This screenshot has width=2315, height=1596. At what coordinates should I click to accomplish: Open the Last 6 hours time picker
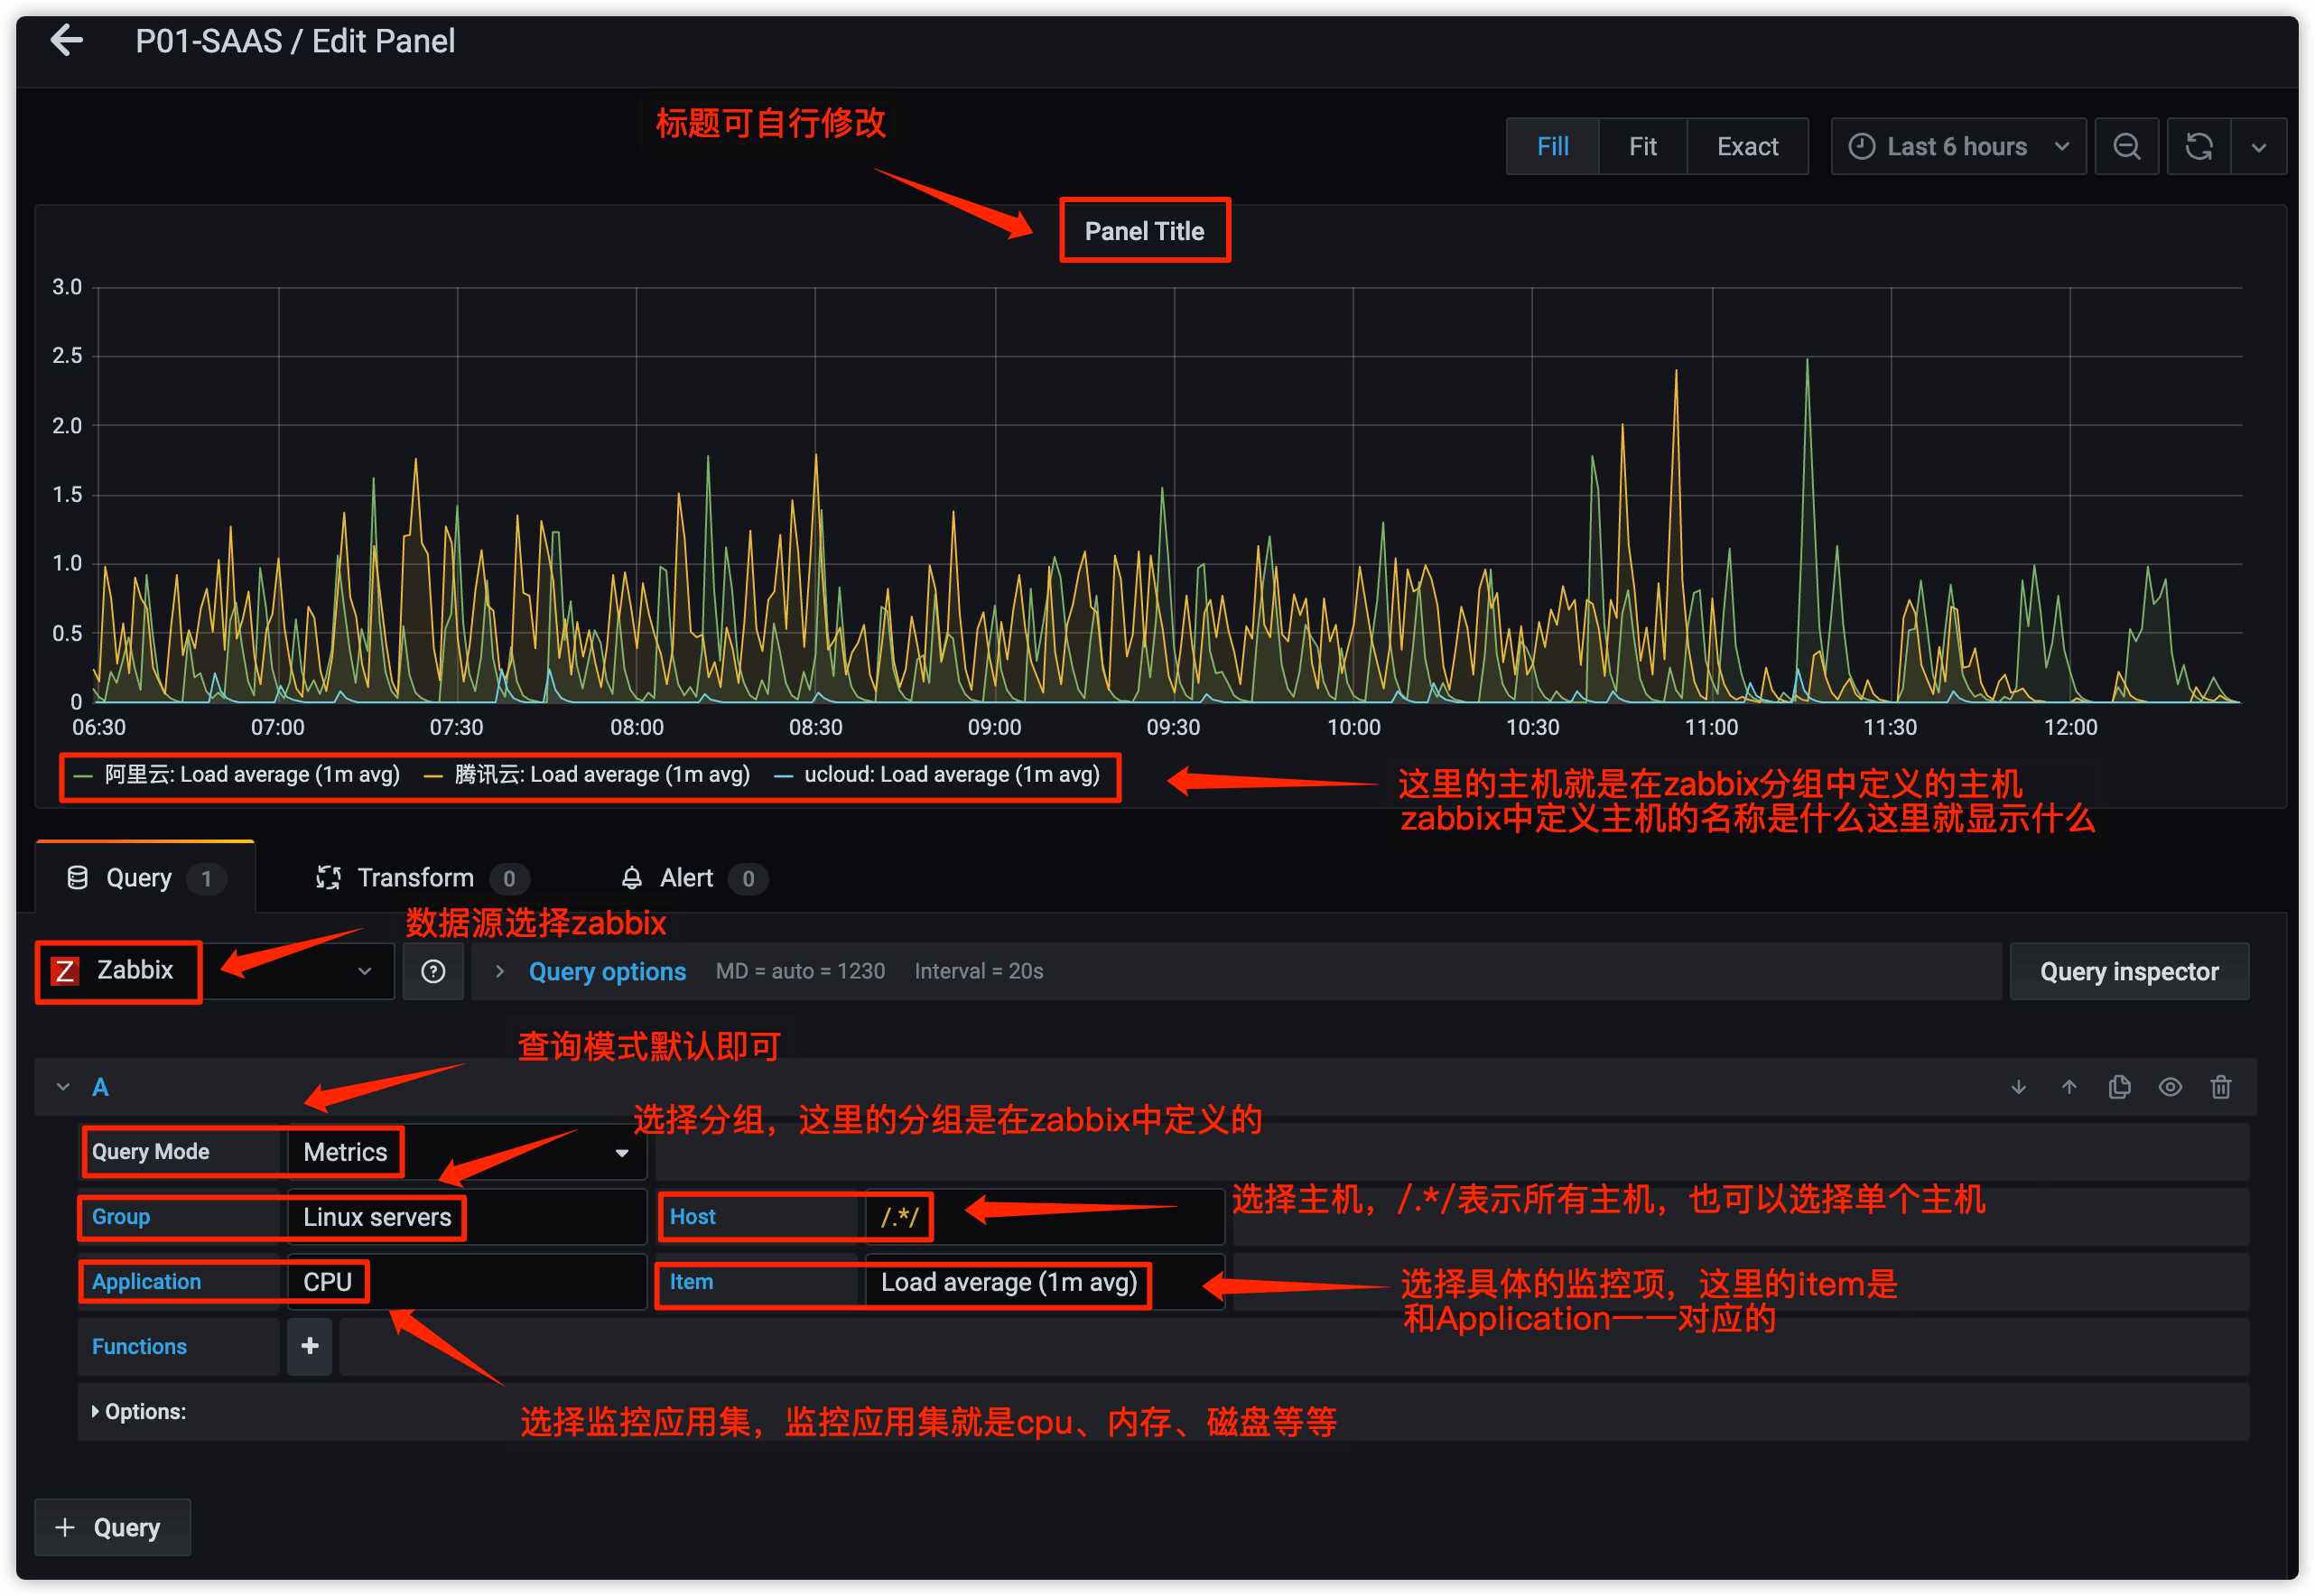click(1957, 147)
